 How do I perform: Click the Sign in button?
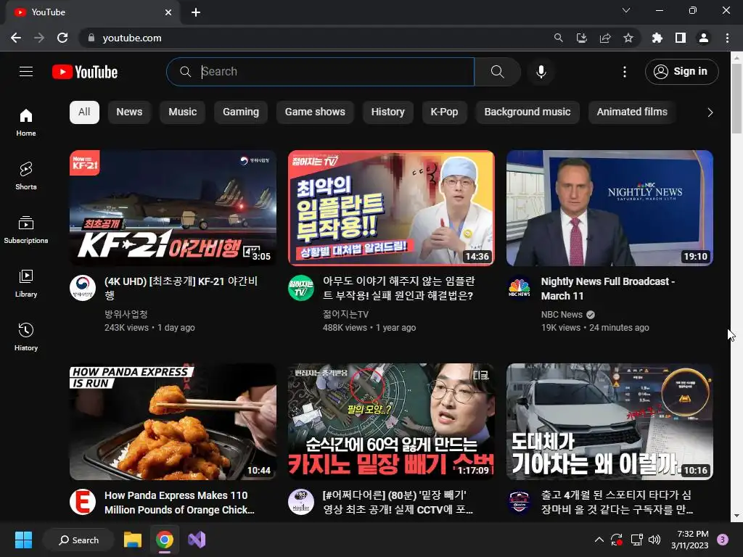681,72
